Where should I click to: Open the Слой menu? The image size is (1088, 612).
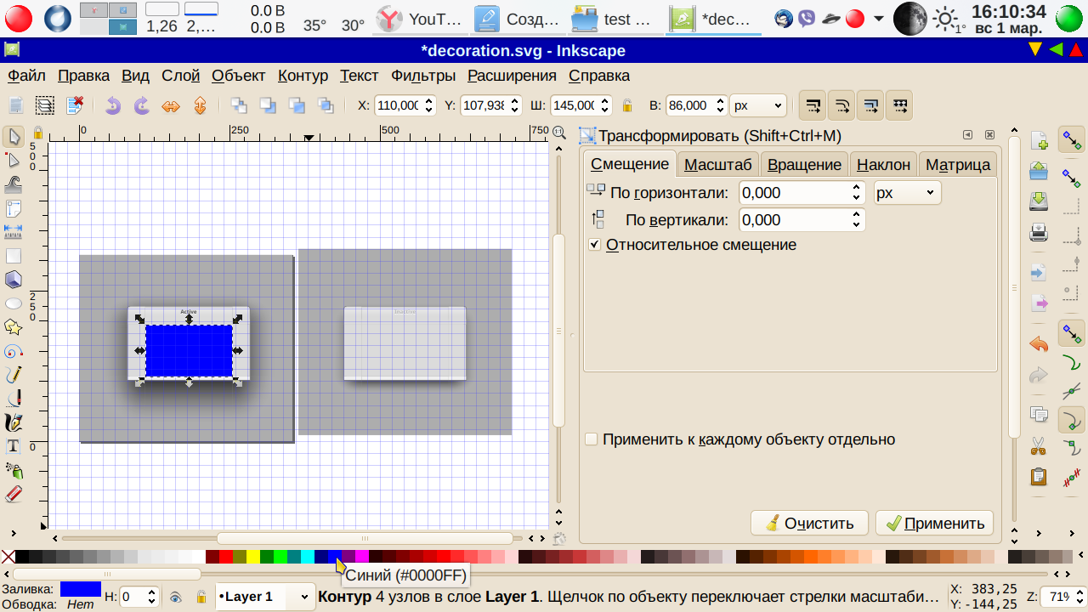(180, 76)
